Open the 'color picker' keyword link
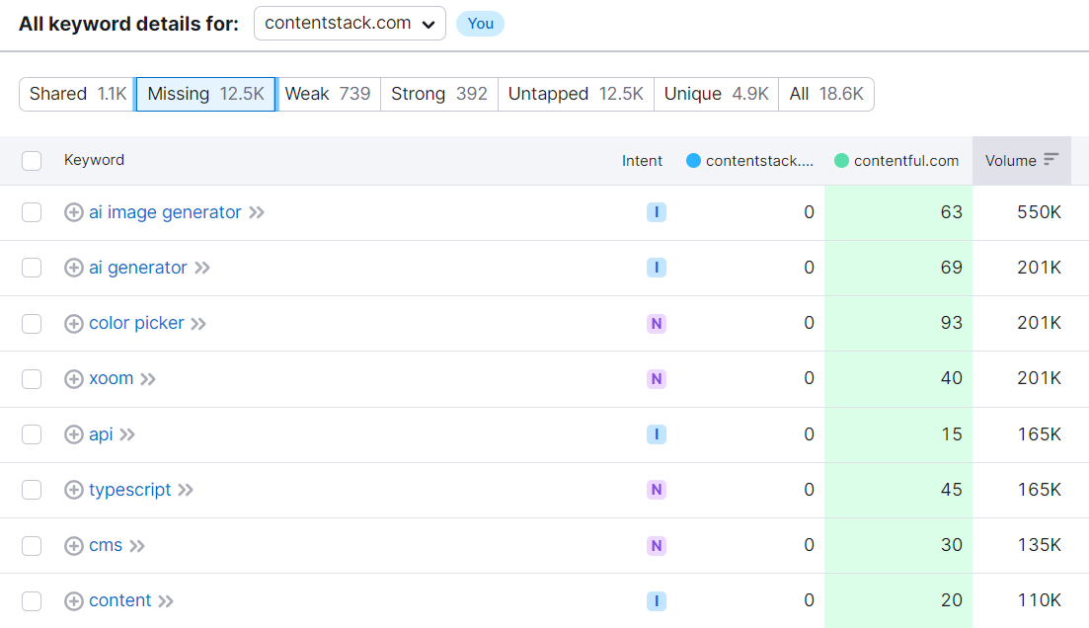Viewport: 1089px width, 628px height. click(136, 323)
